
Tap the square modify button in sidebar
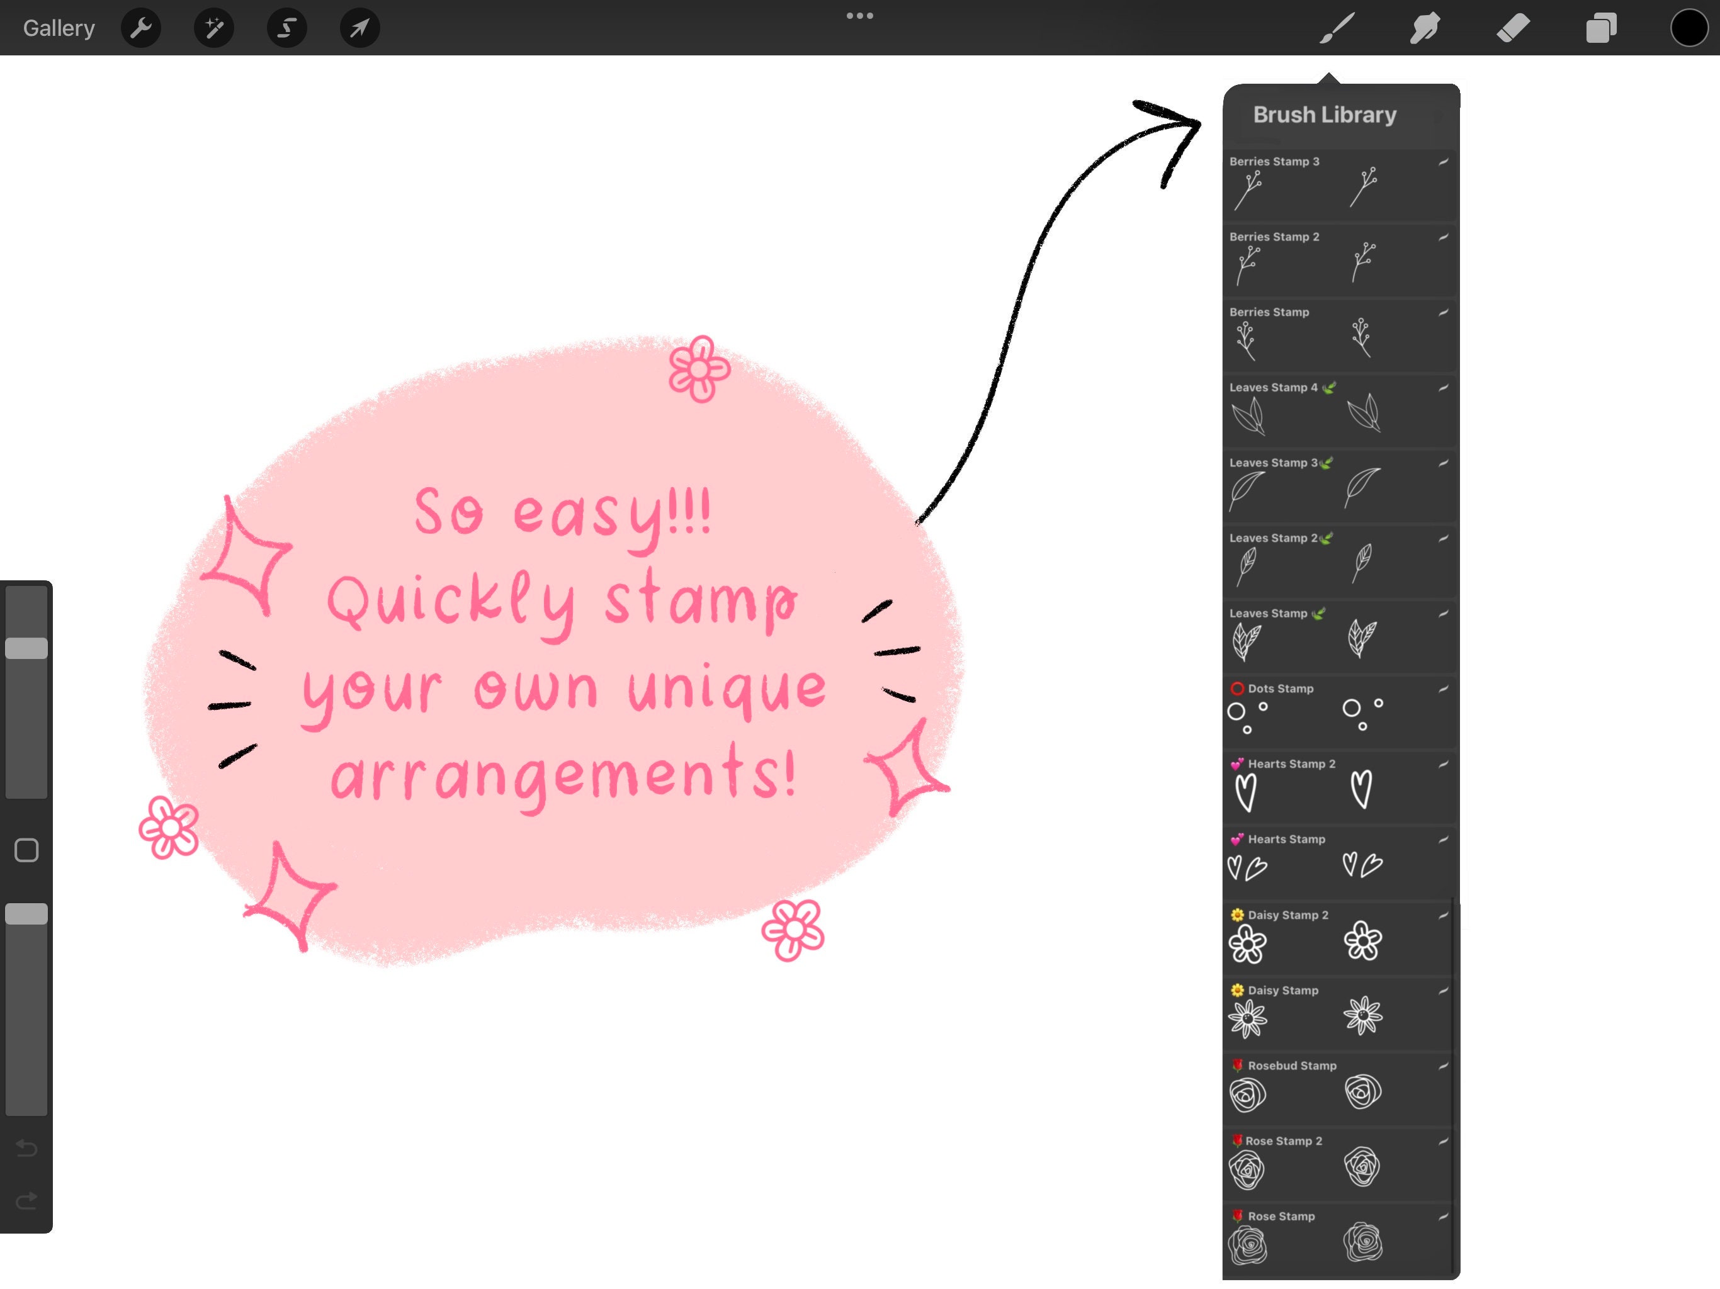click(x=26, y=850)
